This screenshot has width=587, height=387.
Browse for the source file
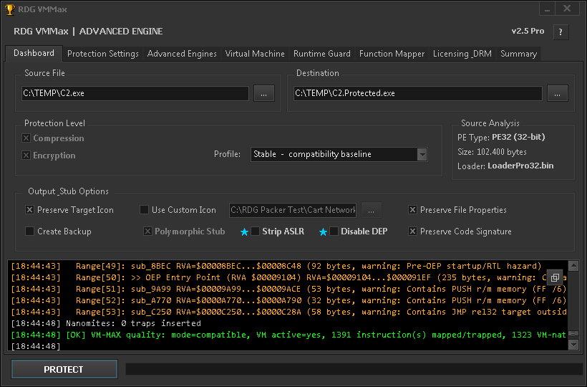tap(264, 94)
